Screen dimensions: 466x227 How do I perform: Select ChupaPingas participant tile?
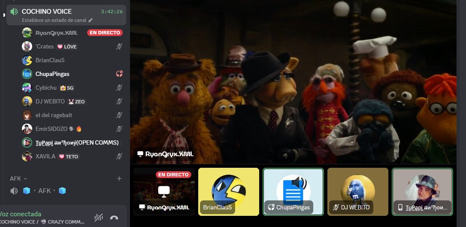click(294, 192)
